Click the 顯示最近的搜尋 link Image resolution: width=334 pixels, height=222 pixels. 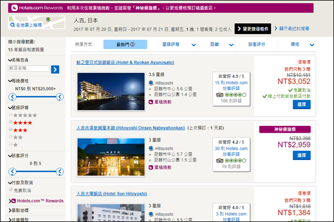point(294,28)
